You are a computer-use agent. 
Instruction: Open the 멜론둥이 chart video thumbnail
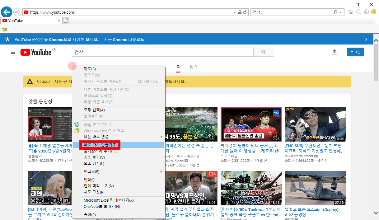(50, 124)
